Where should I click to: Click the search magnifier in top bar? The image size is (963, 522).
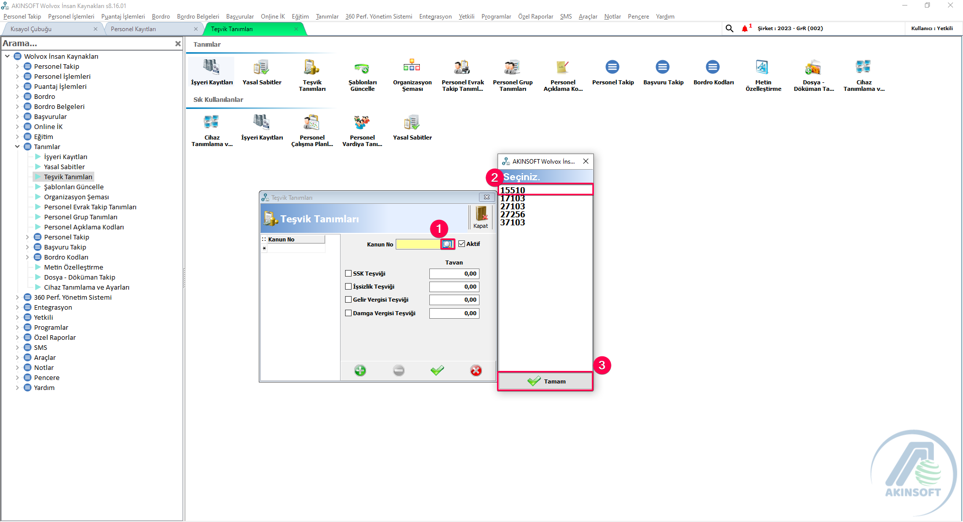coord(729,29)
